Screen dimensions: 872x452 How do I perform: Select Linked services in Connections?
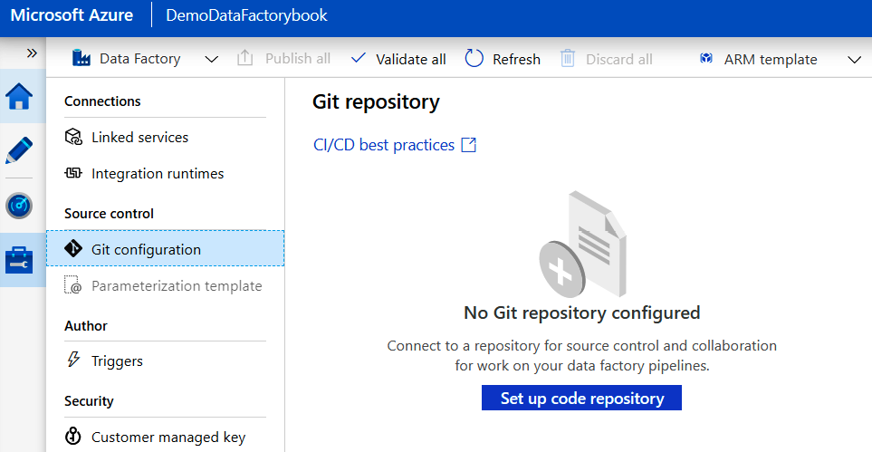pyautogui.click(x=139, y=138)
